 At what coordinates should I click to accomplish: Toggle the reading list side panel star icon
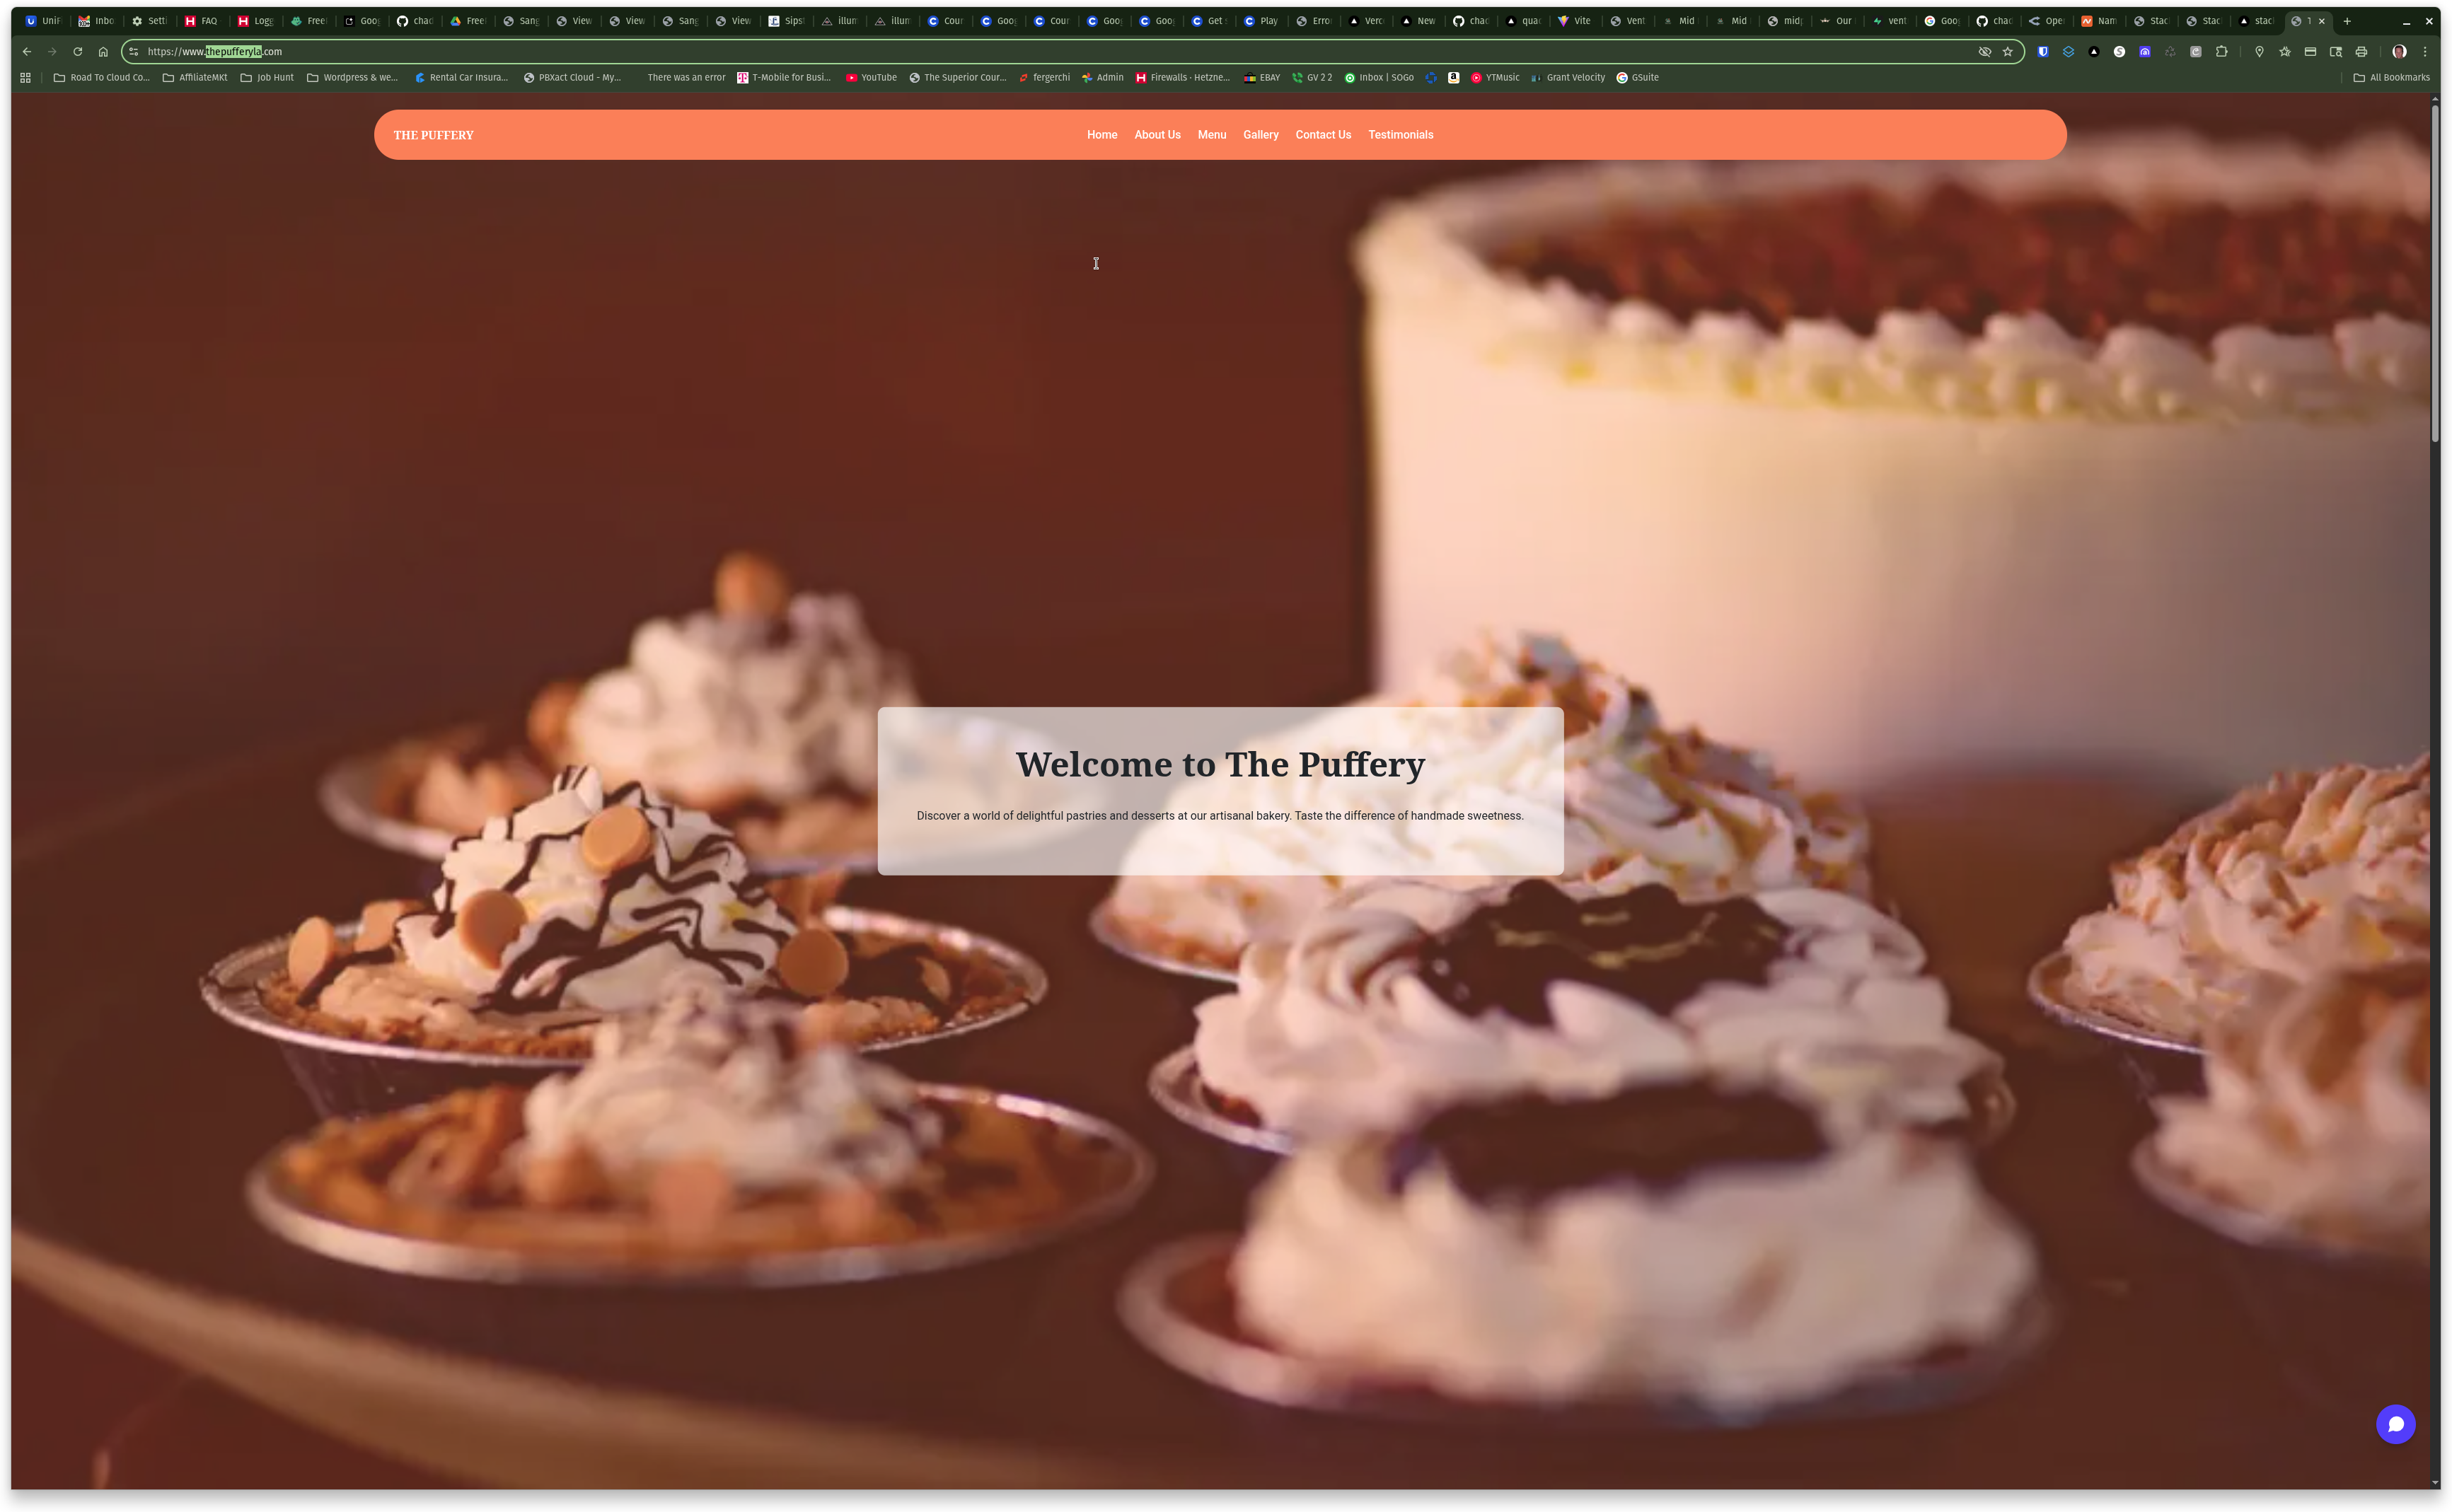[2285, 51]
